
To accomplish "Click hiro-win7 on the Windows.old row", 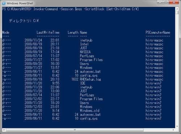I will [153, 110].
